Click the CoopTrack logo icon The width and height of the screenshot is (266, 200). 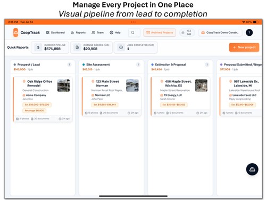15,33
